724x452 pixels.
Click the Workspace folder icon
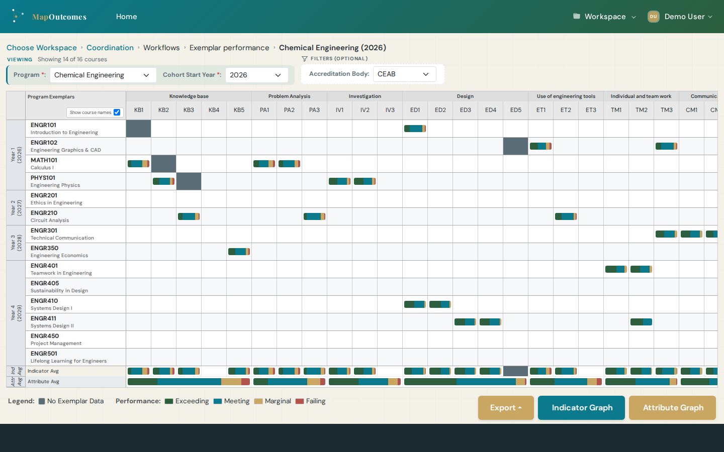coord(577,16)
